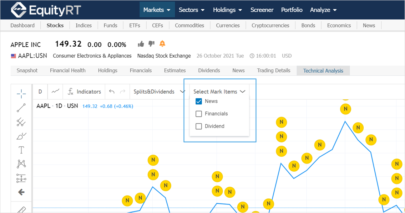Click the US flag icon

coord(14,56)
